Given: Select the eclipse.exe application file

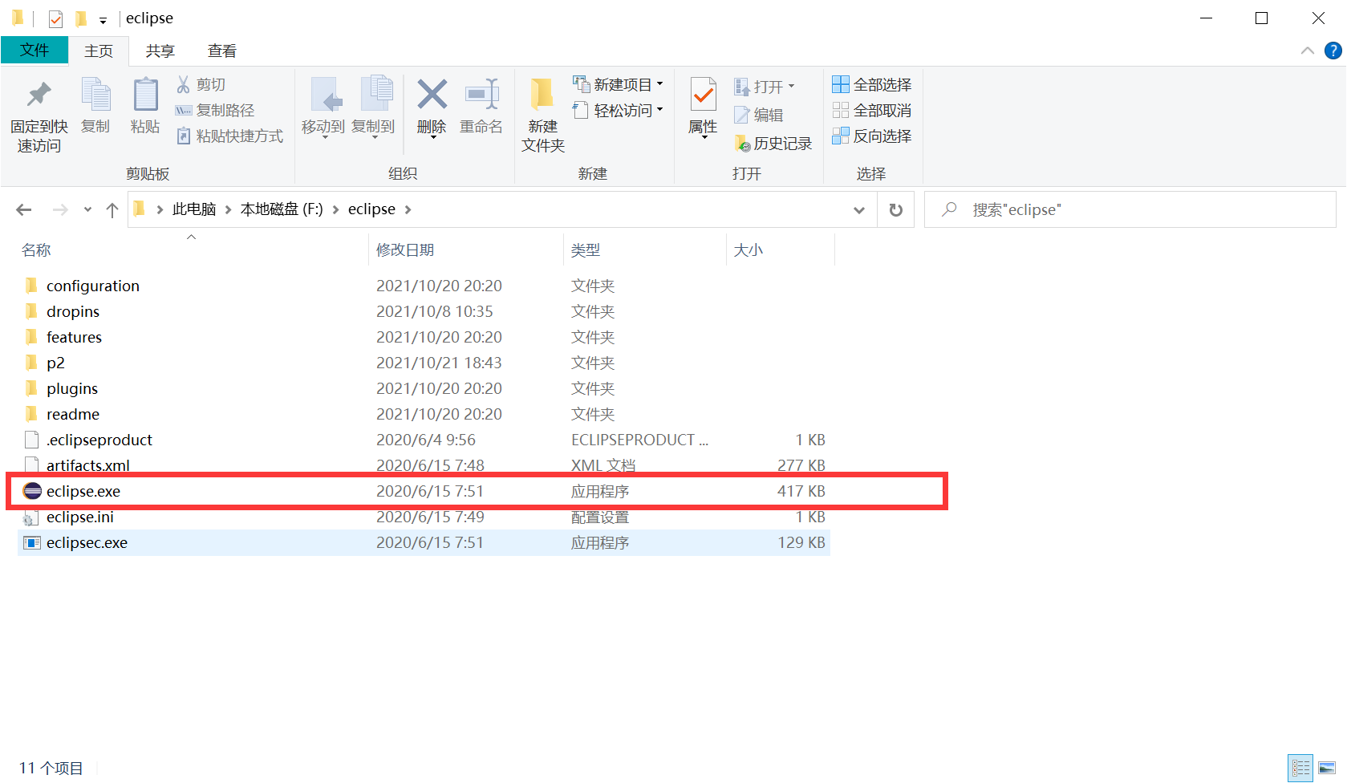Looking at the screenshot, I should (x=424, y=491).
